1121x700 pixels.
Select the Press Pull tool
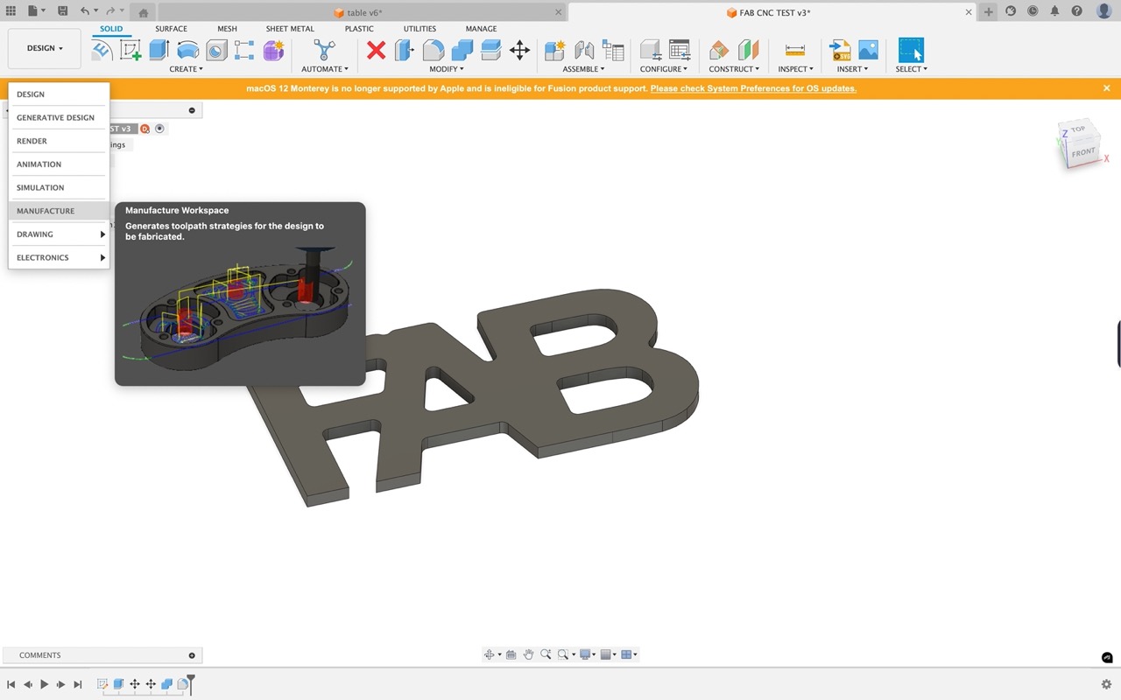(405, 50)
